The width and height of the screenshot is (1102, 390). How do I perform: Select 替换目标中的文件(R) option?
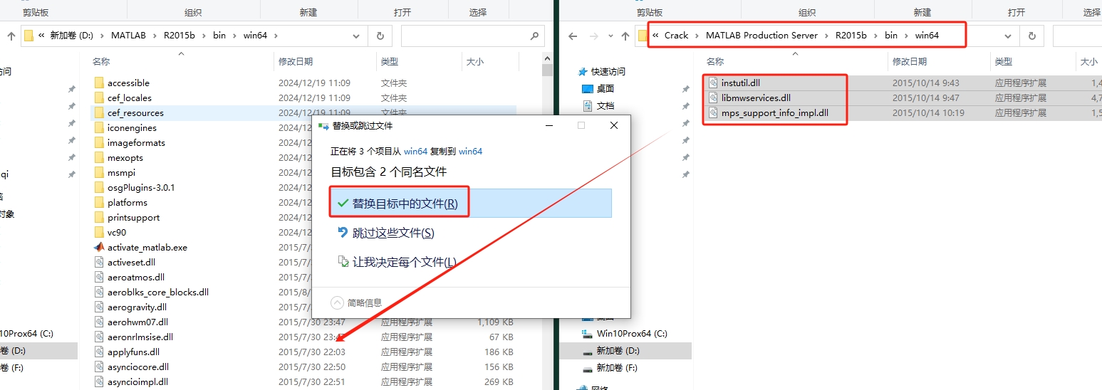470,203
